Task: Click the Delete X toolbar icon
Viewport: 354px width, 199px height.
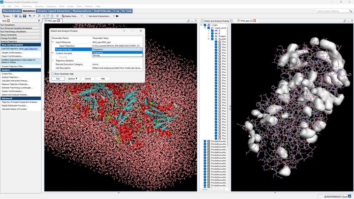Action: [39, 16]
